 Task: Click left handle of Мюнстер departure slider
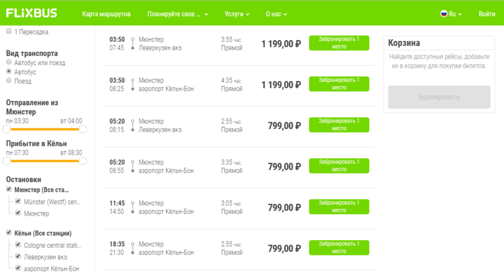coord(7,129)
